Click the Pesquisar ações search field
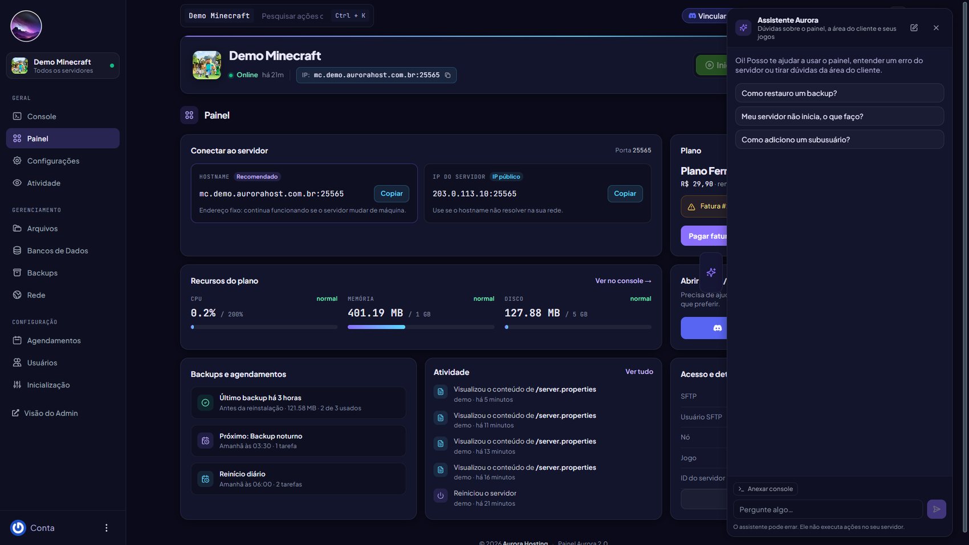 [292, 16]
